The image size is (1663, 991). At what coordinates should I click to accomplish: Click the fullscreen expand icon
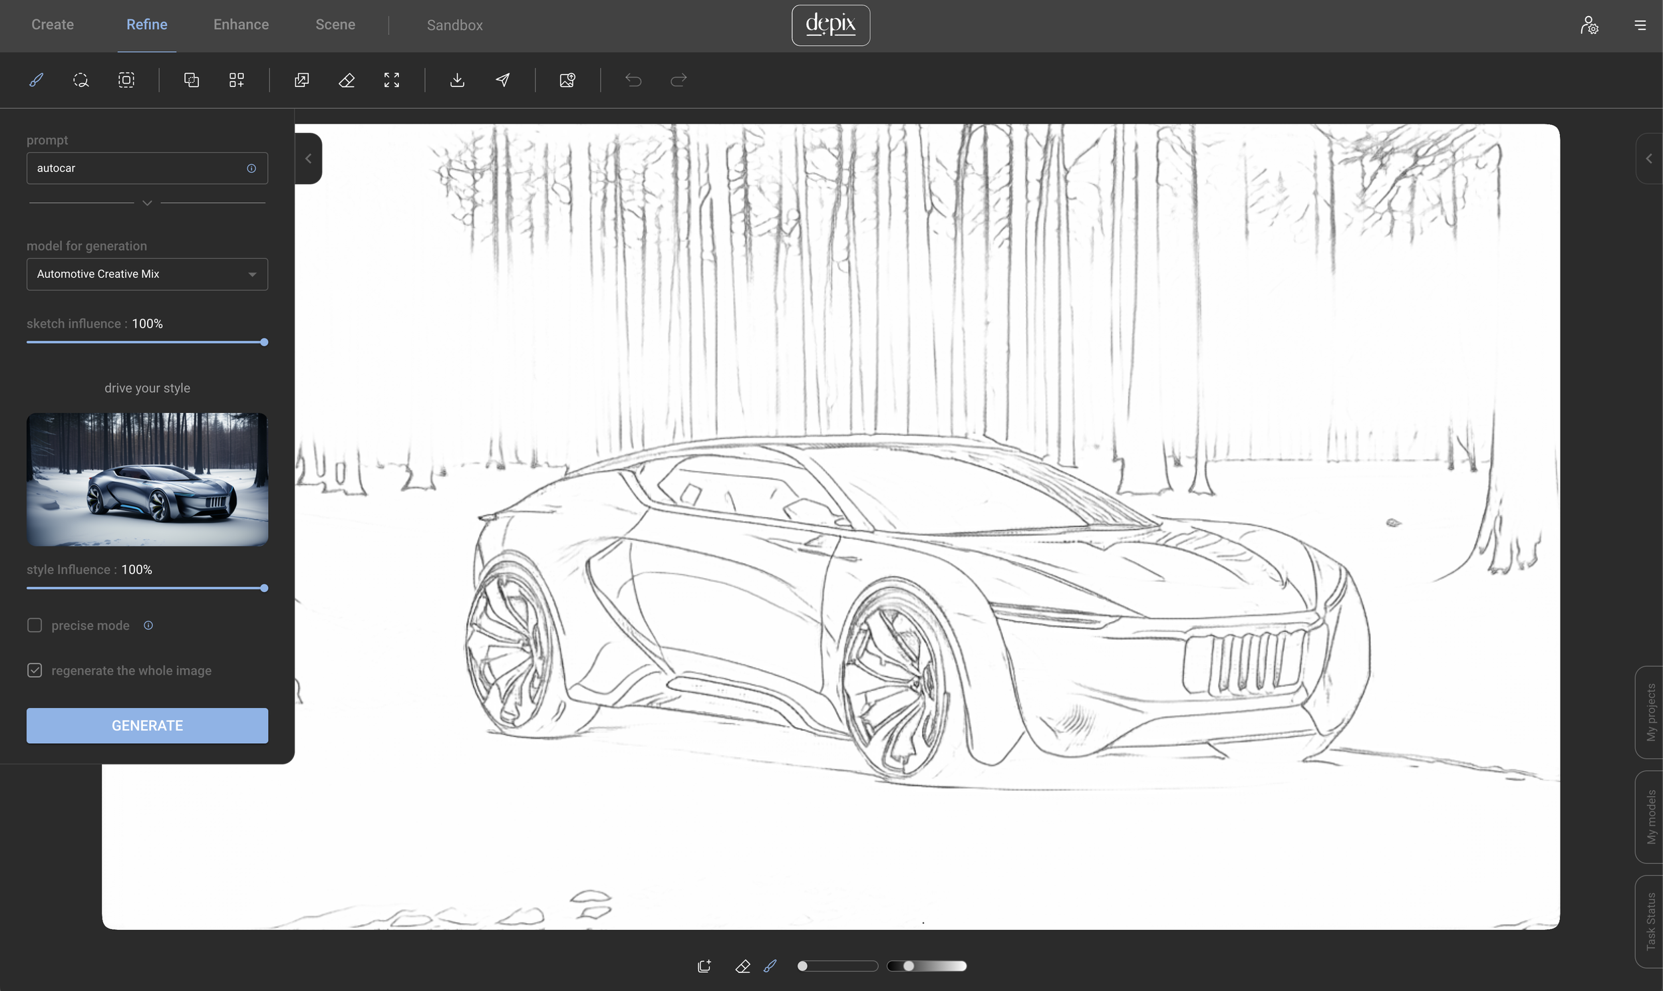(392, 80)
